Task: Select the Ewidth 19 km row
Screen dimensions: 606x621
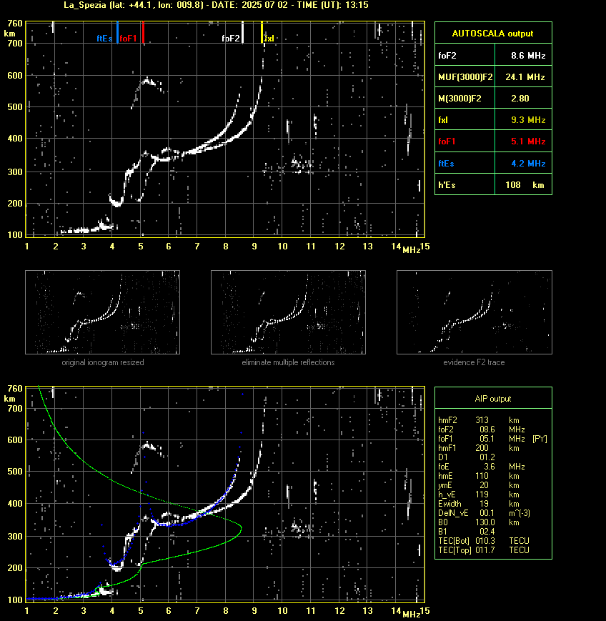Action: [479, 504]
